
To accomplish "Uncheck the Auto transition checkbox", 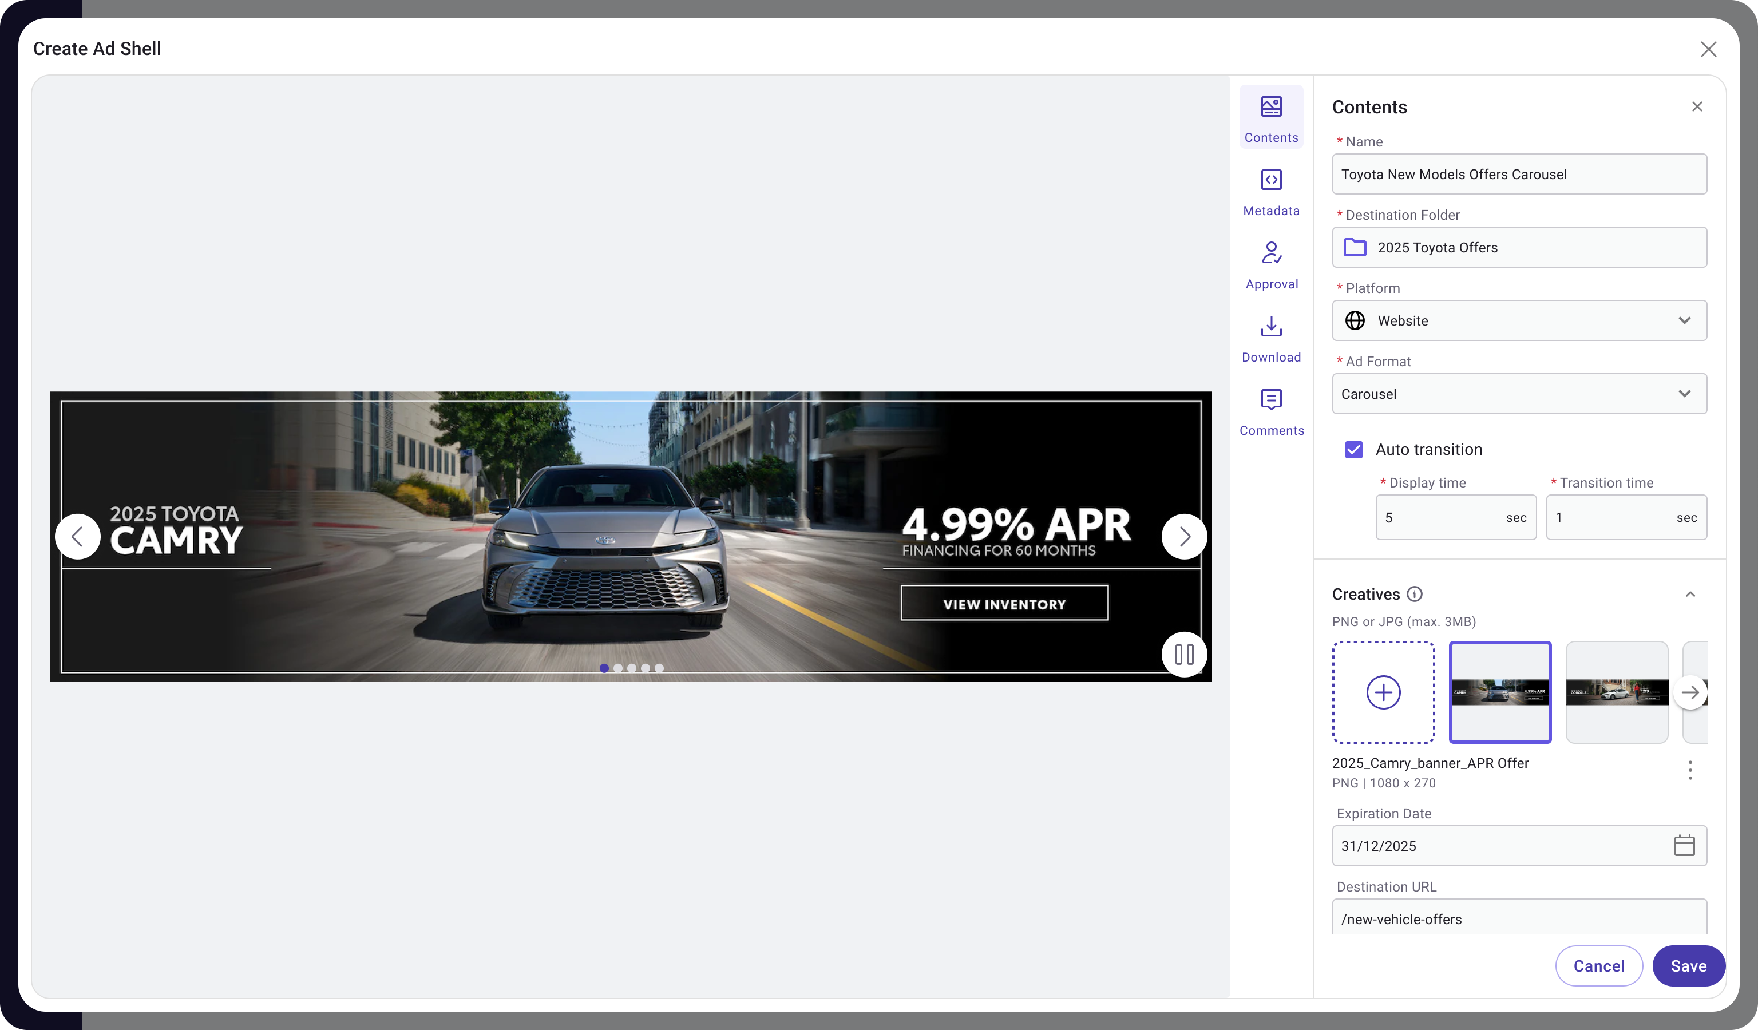I will [x=1353, y=449].
